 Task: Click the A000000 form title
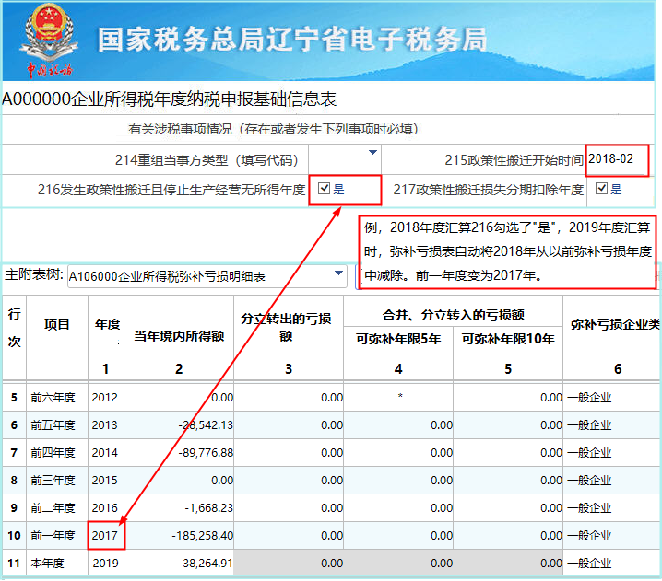[169, 99]
